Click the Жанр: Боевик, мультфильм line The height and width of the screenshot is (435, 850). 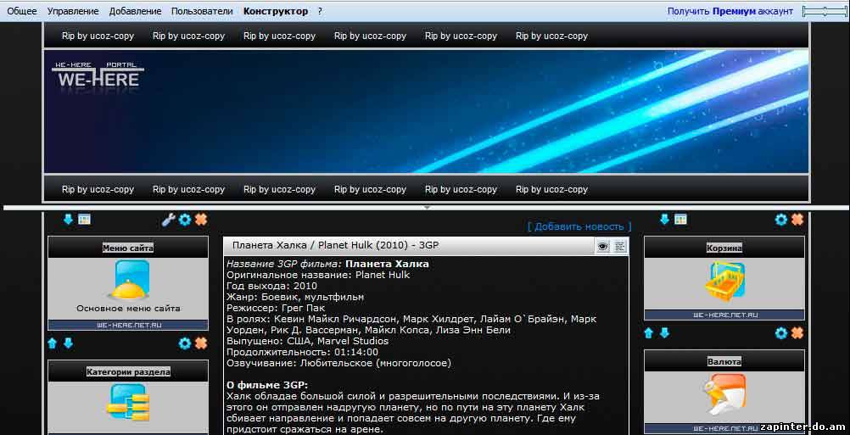click(x=295, y=297)
